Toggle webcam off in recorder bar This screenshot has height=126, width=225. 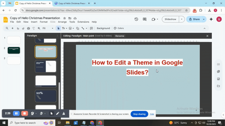click(32, 113)
